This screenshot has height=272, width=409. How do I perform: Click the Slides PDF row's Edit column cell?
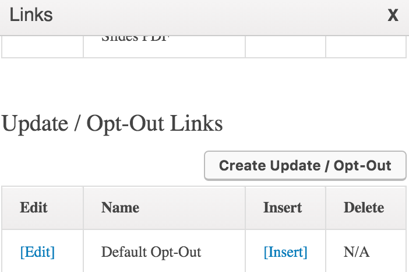[x=43, y=47]
